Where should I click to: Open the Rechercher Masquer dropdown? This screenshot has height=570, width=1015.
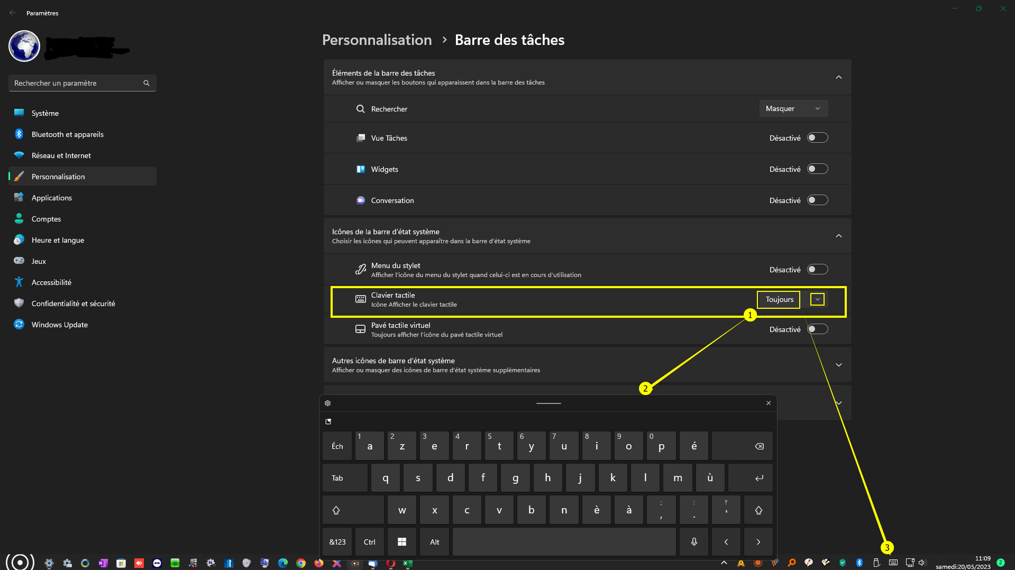point(793,108)
